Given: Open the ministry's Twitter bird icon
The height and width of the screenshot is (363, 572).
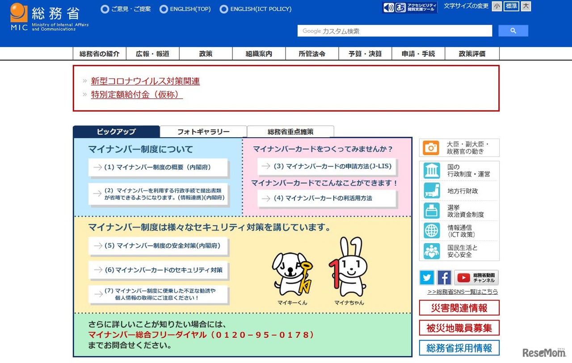Looking at the screenshot, I should click(427, 278).
